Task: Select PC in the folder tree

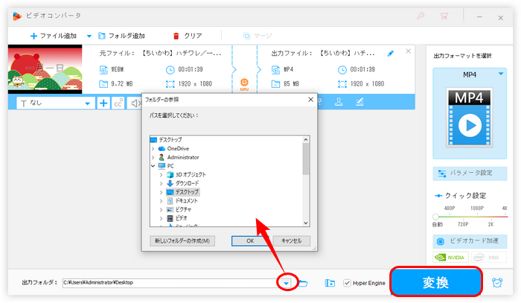Action: [170, 166]
